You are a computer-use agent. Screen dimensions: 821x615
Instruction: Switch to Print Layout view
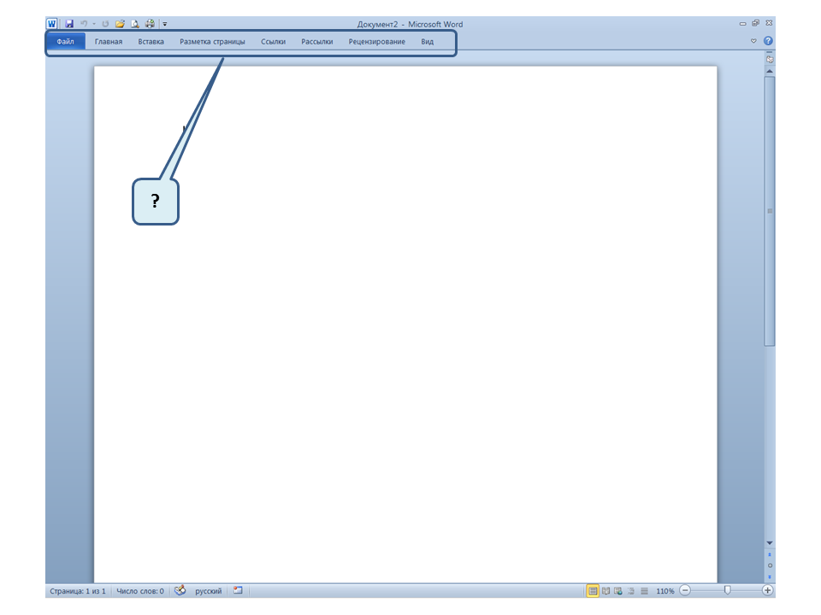point(593,590)
